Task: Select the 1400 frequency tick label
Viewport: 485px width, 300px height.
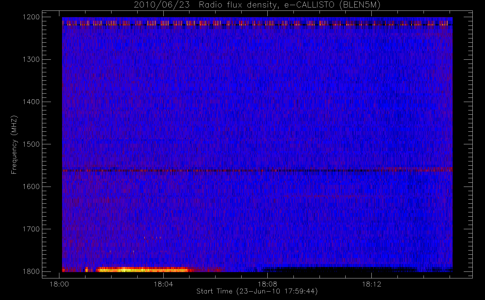Action: tap(31, 102)
